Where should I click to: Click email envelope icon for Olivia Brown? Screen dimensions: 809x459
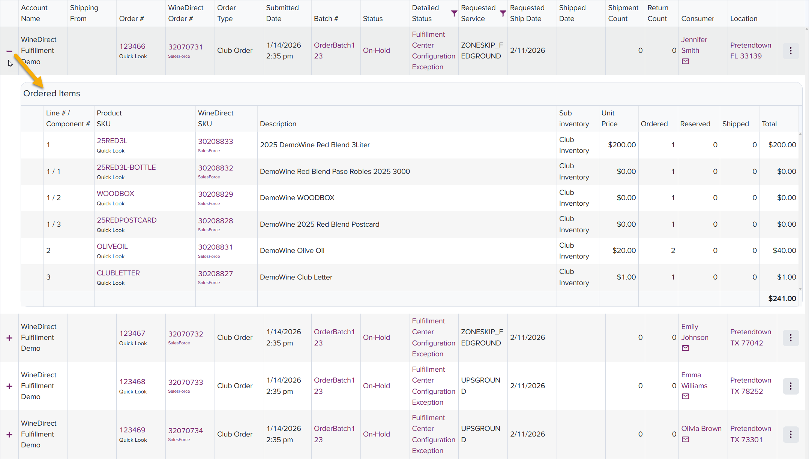tap(685, 440)
